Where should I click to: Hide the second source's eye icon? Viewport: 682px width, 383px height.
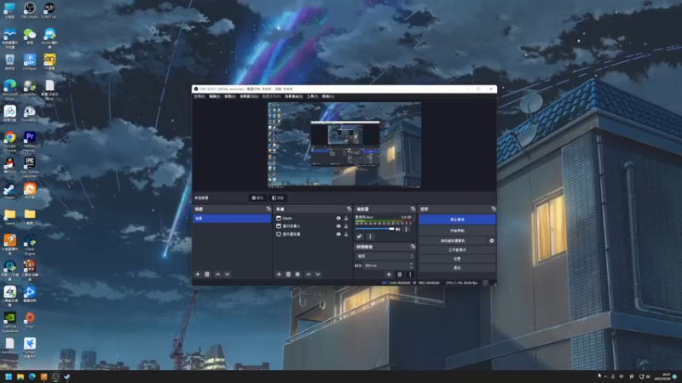pyautogui.click(x=338, y=226)
